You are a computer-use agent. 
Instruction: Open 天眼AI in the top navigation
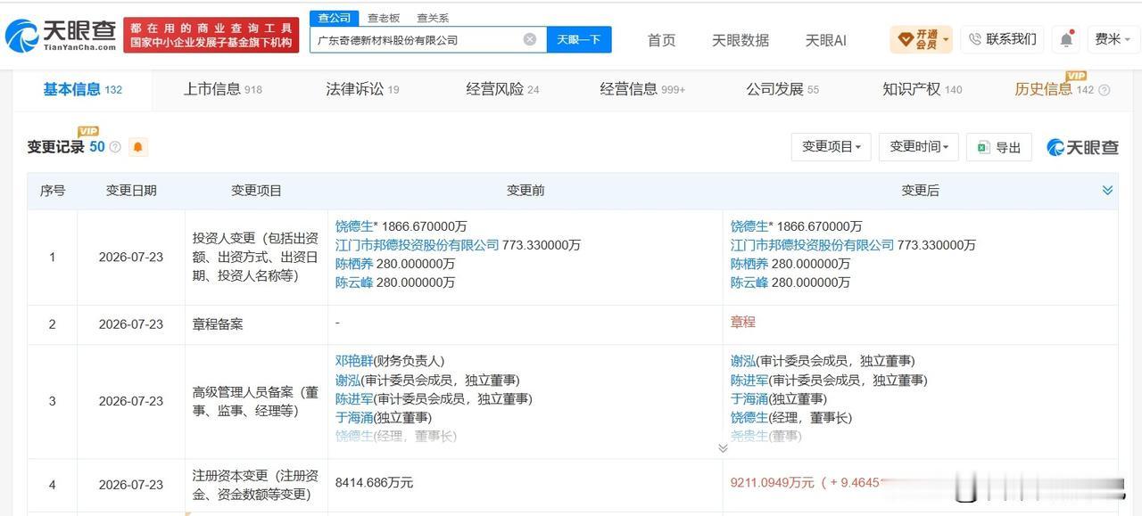point(825,40)
